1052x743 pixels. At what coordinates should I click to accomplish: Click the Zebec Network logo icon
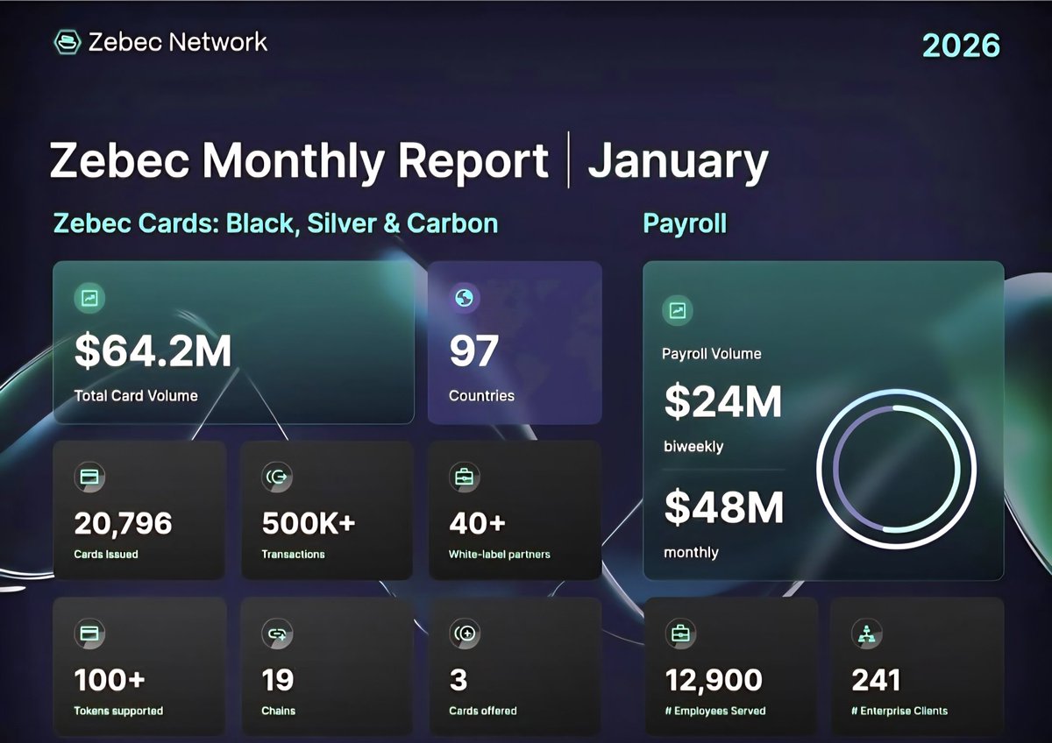point(67,41)
